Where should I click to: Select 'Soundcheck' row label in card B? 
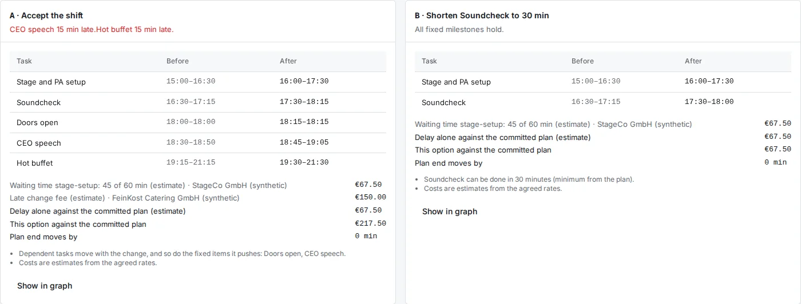tap(443, 102)
